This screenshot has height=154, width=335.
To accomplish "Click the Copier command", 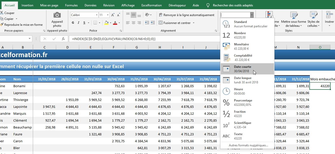I will [8, 19].
